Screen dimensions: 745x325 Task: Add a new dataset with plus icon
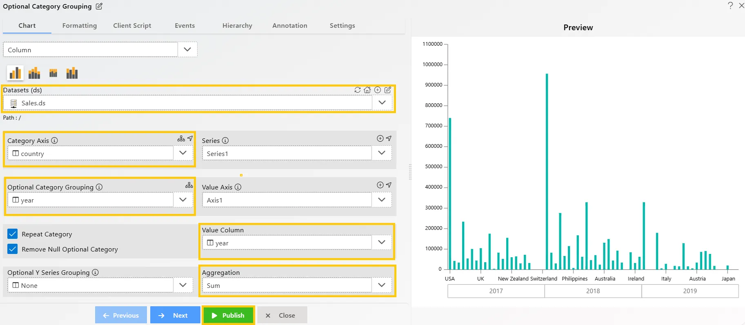coord(378,90)
